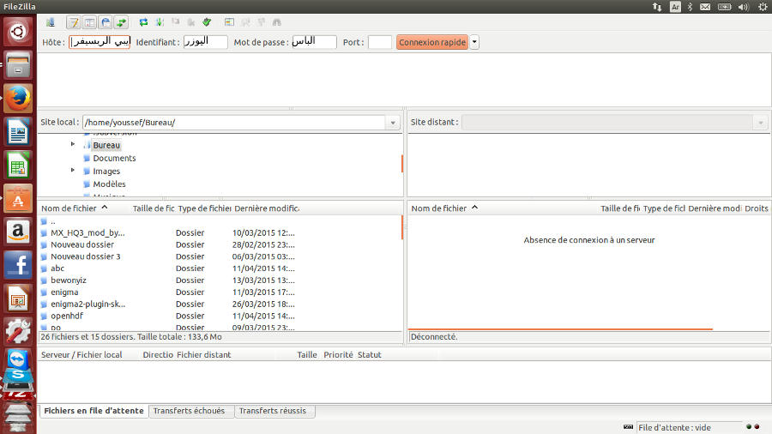Switch to Fichiers en file d'attente tab
The image size is (772, 434).
coord(94,411)
